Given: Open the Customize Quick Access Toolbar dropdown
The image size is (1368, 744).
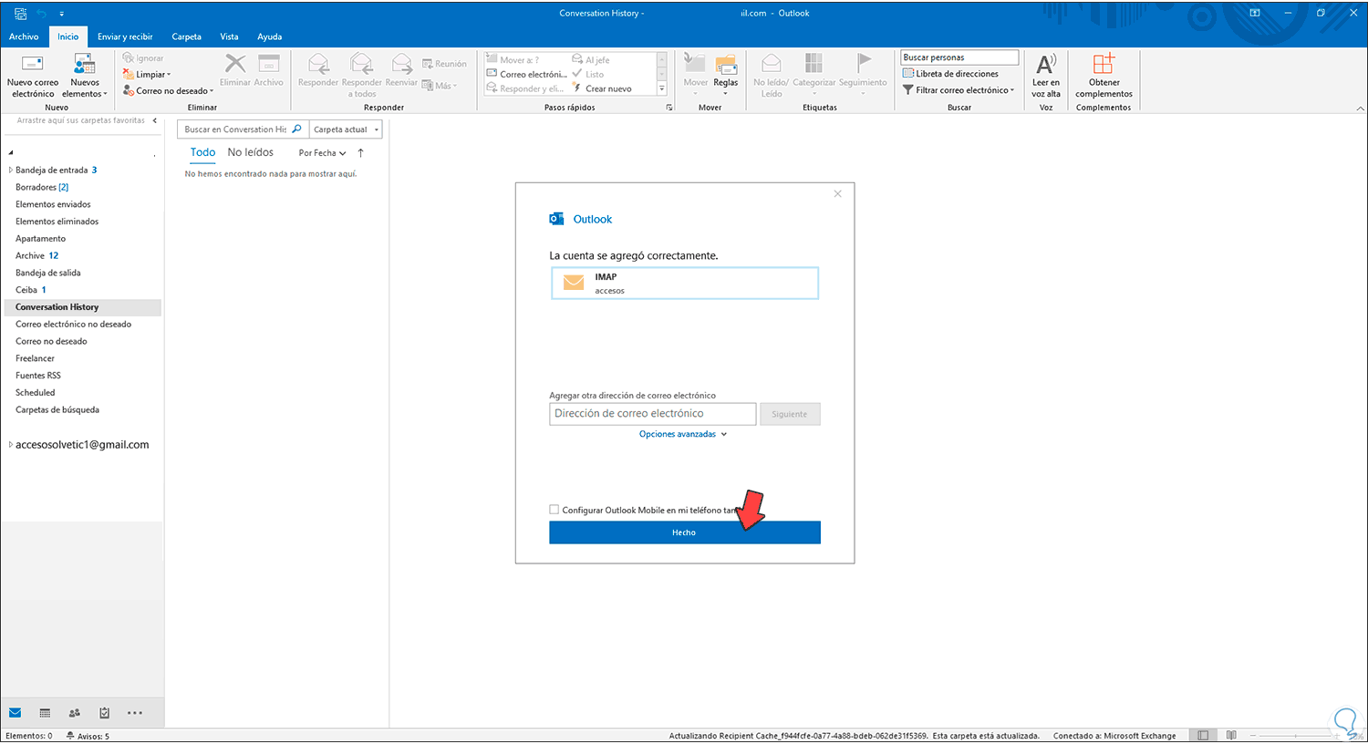Looking at the screenshot, I should (x=62, y=14).
